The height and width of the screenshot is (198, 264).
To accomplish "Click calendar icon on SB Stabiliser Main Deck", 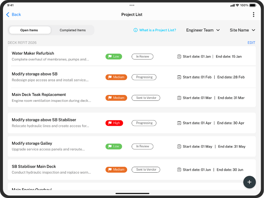I will pos(179,169).
